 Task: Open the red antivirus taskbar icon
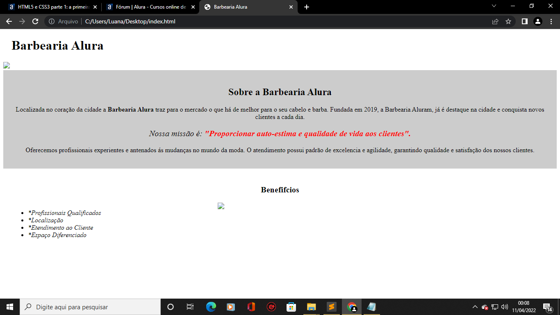pos(271,307)
